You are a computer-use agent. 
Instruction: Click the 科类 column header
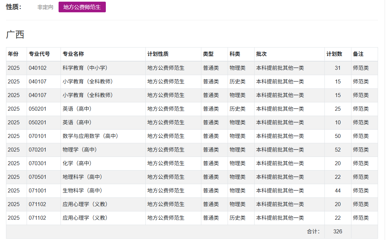pos(235,54)
